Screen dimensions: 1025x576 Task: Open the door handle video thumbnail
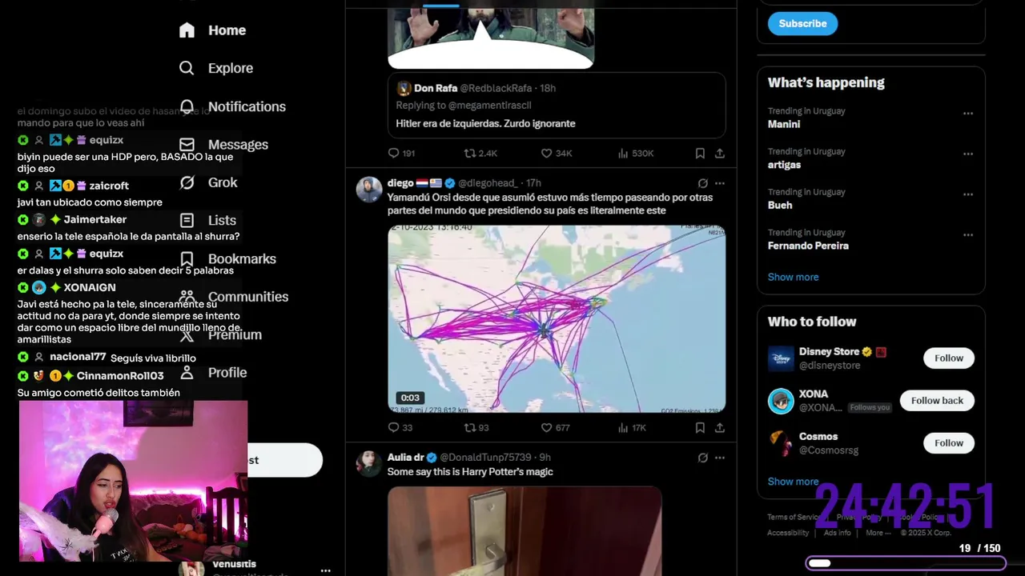(525, 531)
